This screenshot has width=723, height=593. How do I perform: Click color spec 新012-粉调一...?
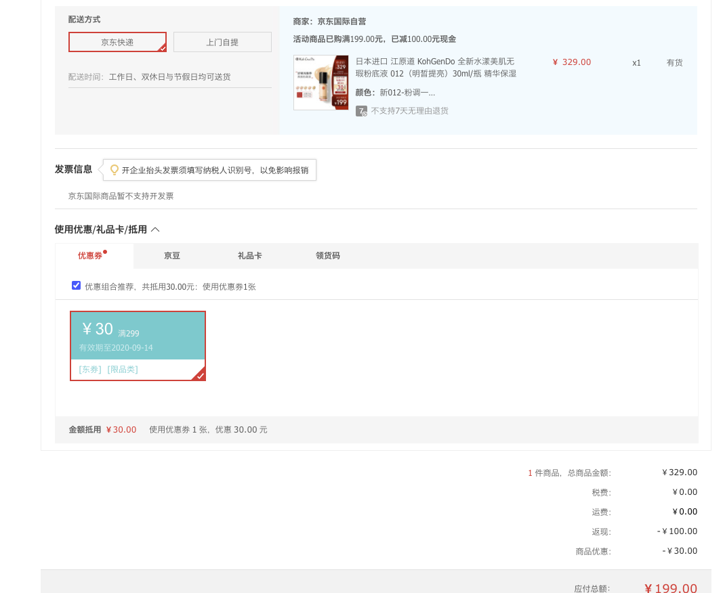(407, 93)
